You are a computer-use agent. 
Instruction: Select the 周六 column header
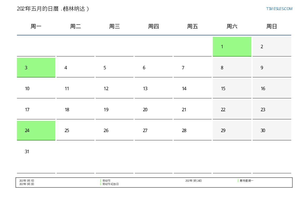232,26
